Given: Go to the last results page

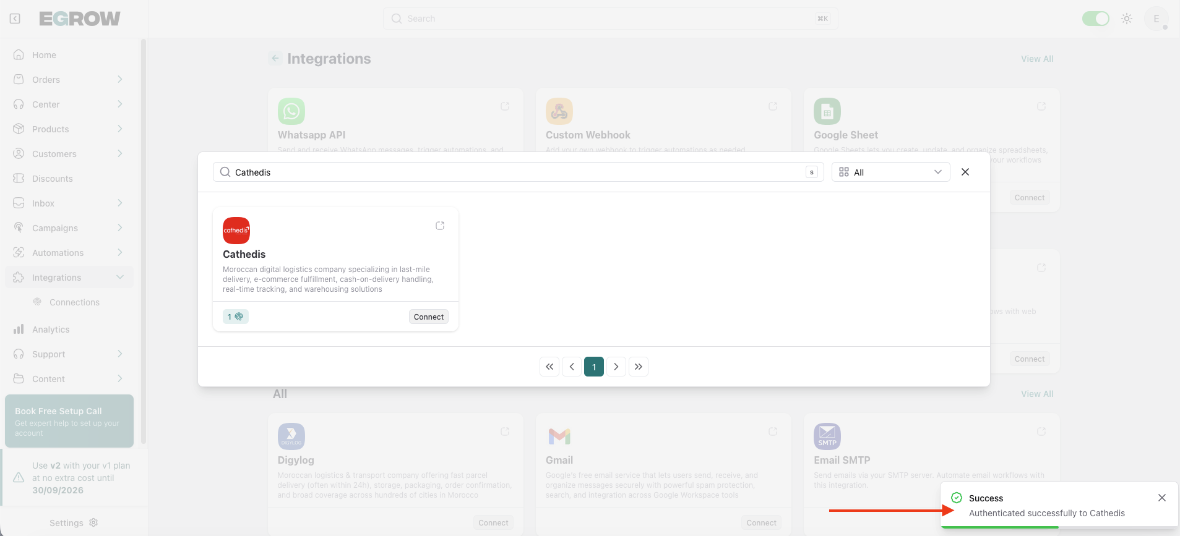Looking at the screenshot, I should click(x=639, y=367).
